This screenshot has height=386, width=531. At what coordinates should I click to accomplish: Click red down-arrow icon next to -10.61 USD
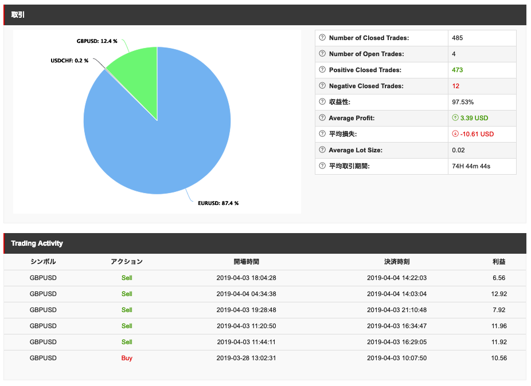455,133
